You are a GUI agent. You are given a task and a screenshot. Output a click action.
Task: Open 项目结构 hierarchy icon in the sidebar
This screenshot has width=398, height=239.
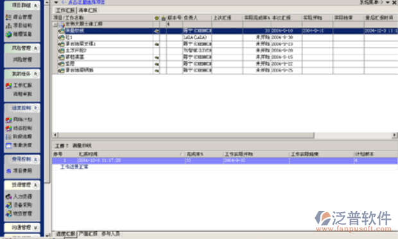tap(8, 26)
